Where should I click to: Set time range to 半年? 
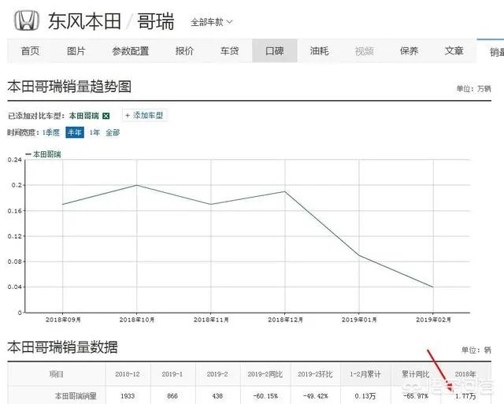click(75, 132)
